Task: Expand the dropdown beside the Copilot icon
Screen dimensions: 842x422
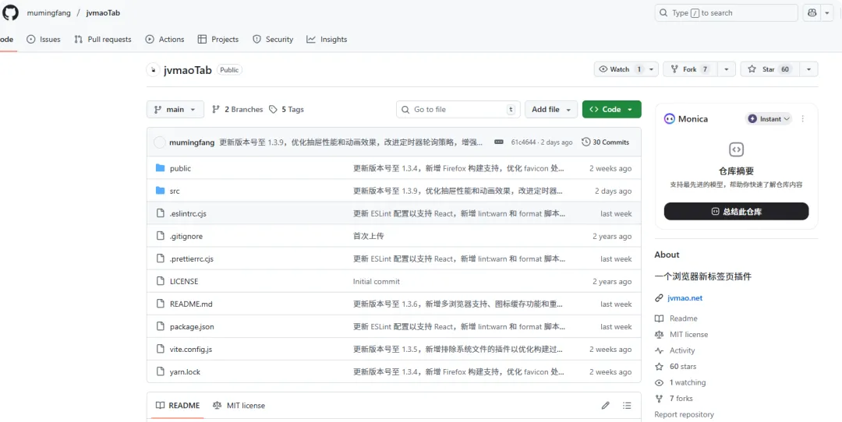Action: point(827,13)
